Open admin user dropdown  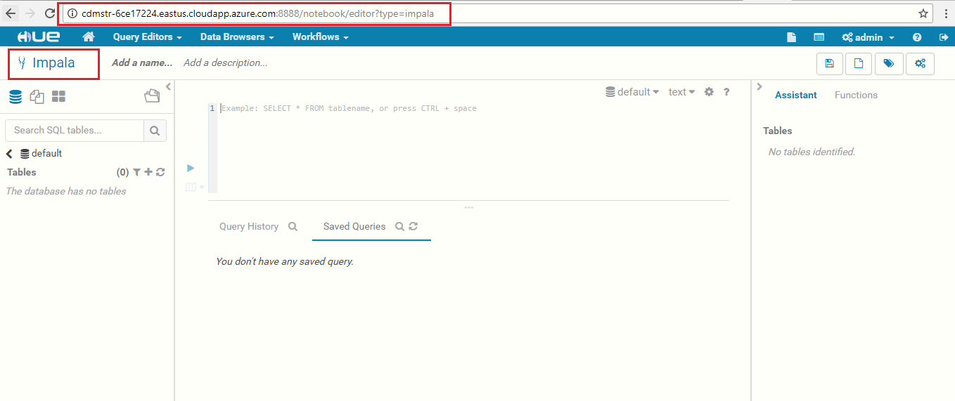click(869, 37)
